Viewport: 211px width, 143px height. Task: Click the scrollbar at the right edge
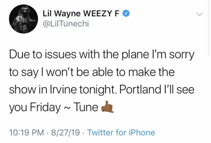point(209,28)
